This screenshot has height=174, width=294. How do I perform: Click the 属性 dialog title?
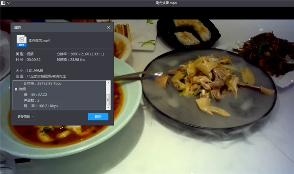point(18,27)
